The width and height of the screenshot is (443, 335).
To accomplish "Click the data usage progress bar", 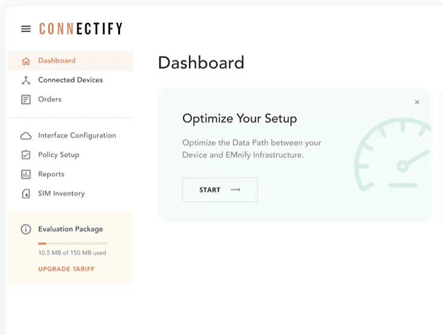I will [73, 243].
